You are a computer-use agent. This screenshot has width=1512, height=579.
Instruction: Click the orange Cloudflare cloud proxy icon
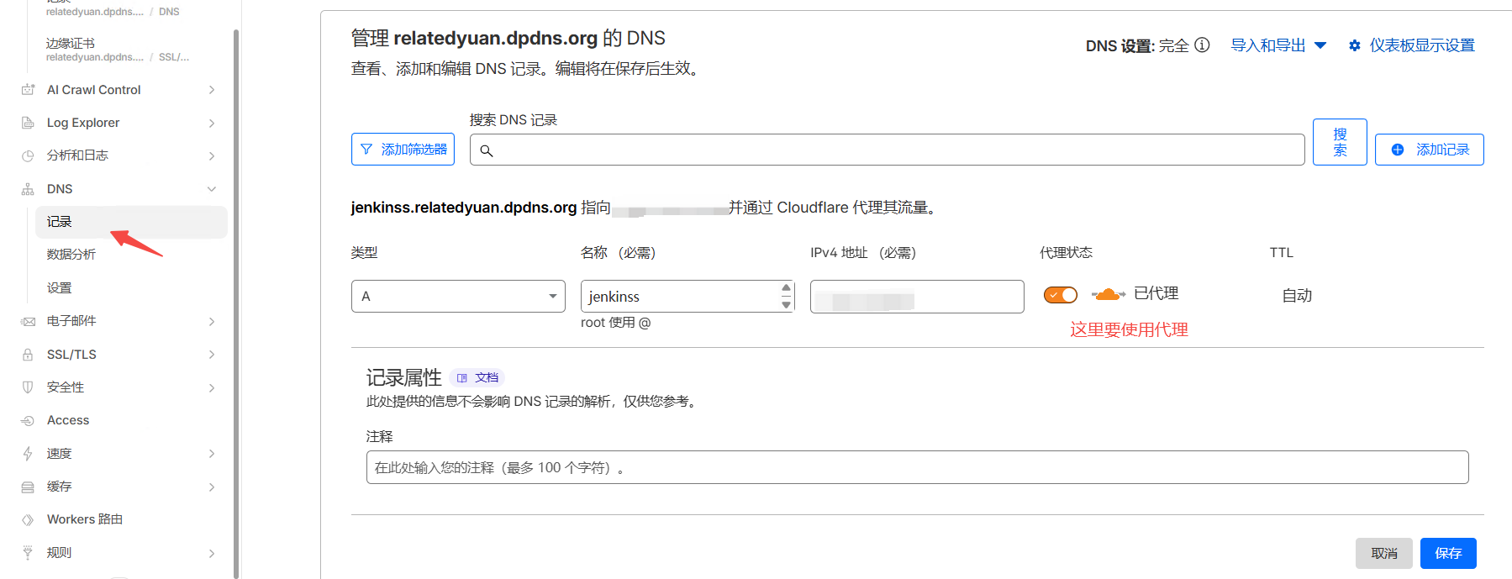[1108, 294]
